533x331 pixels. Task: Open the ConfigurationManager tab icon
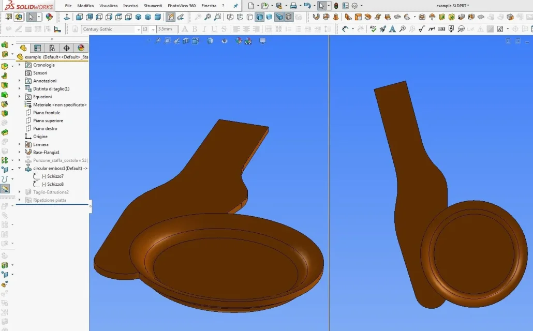click(52, 48)
